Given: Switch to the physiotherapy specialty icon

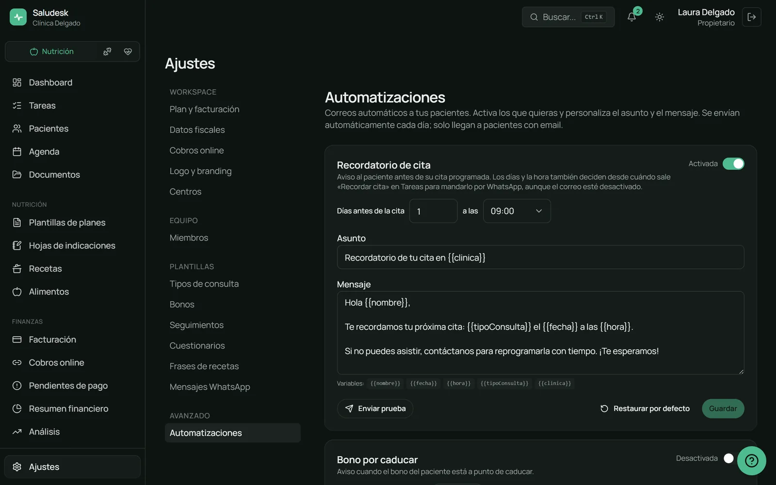Looking at the screenshot, I should pyautogui.click(x=107, y=51).
